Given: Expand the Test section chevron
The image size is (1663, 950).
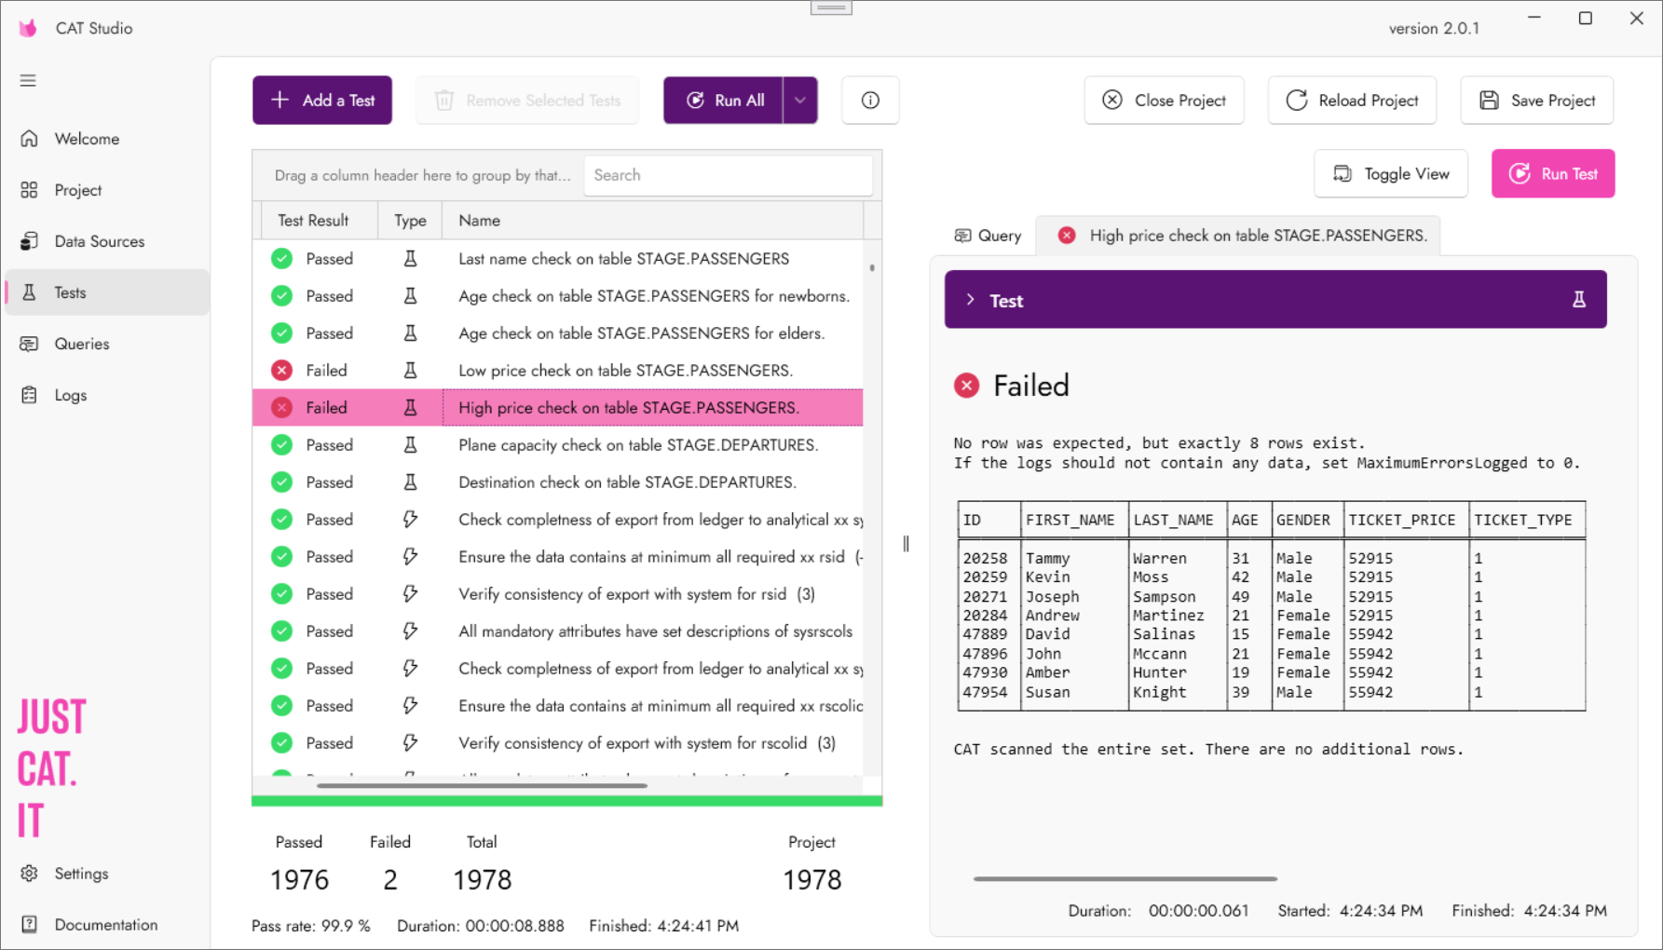Looking at the screenshot, I should click(970, 300).
